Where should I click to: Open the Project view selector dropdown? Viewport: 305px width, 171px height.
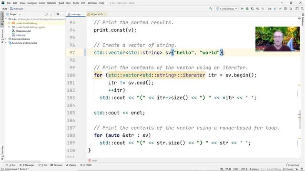pos(13,14)
